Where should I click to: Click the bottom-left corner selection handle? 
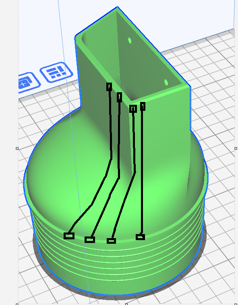point(17,304)
